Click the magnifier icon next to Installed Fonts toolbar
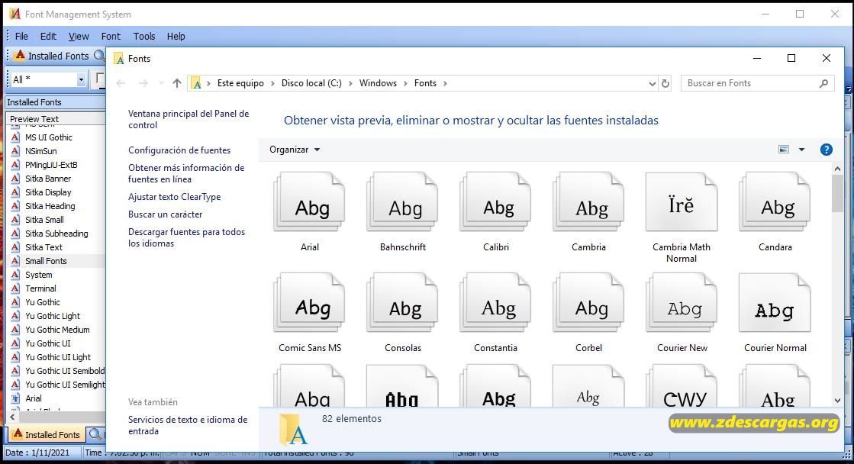This screenshot has width=854, height=464. [99, 56]
